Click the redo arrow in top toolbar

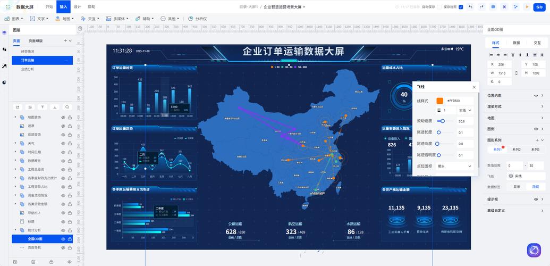pos(481,7)
